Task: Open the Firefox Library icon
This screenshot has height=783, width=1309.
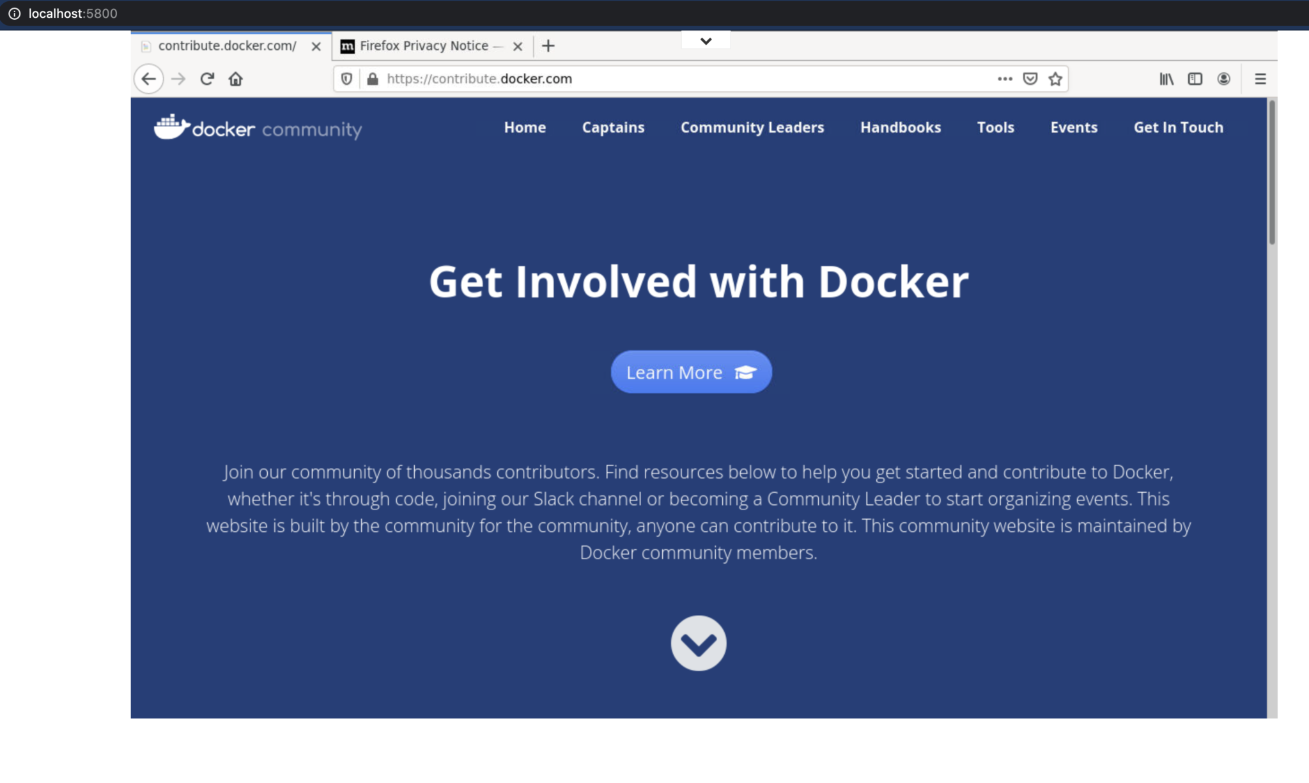Action: [x=1166, y=79]
